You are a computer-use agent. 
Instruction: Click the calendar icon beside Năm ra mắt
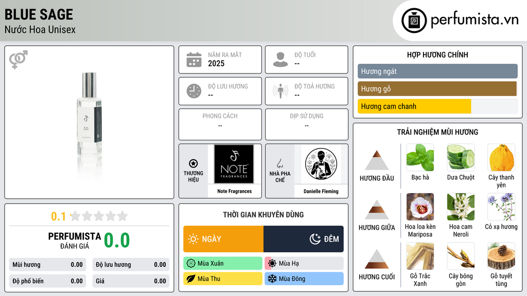click(x=194, y=60)
